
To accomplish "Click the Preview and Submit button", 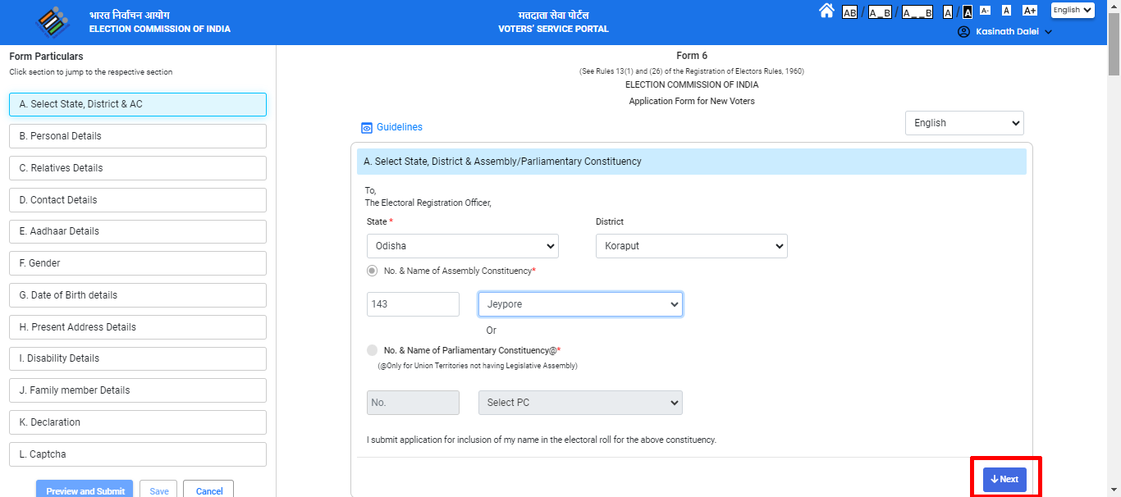I will [84, 490].
